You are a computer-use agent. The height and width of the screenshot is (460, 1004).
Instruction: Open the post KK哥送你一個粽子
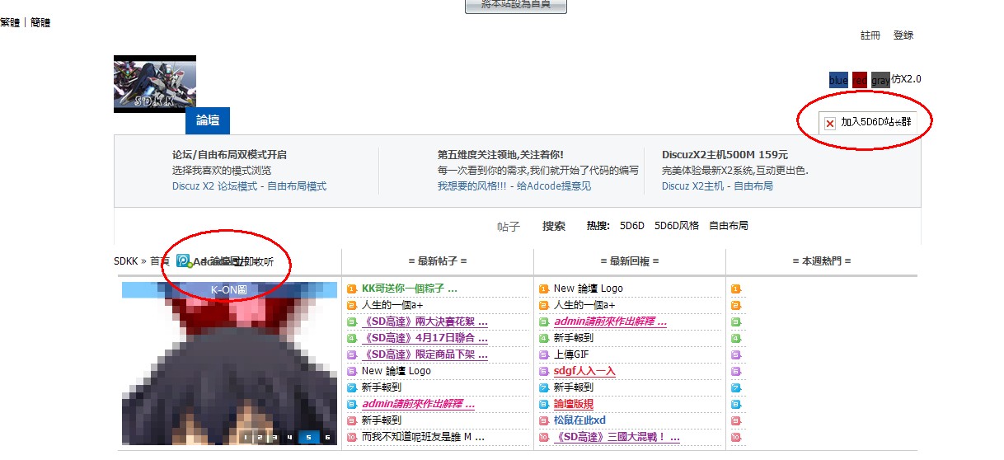(x=409, y=289)
